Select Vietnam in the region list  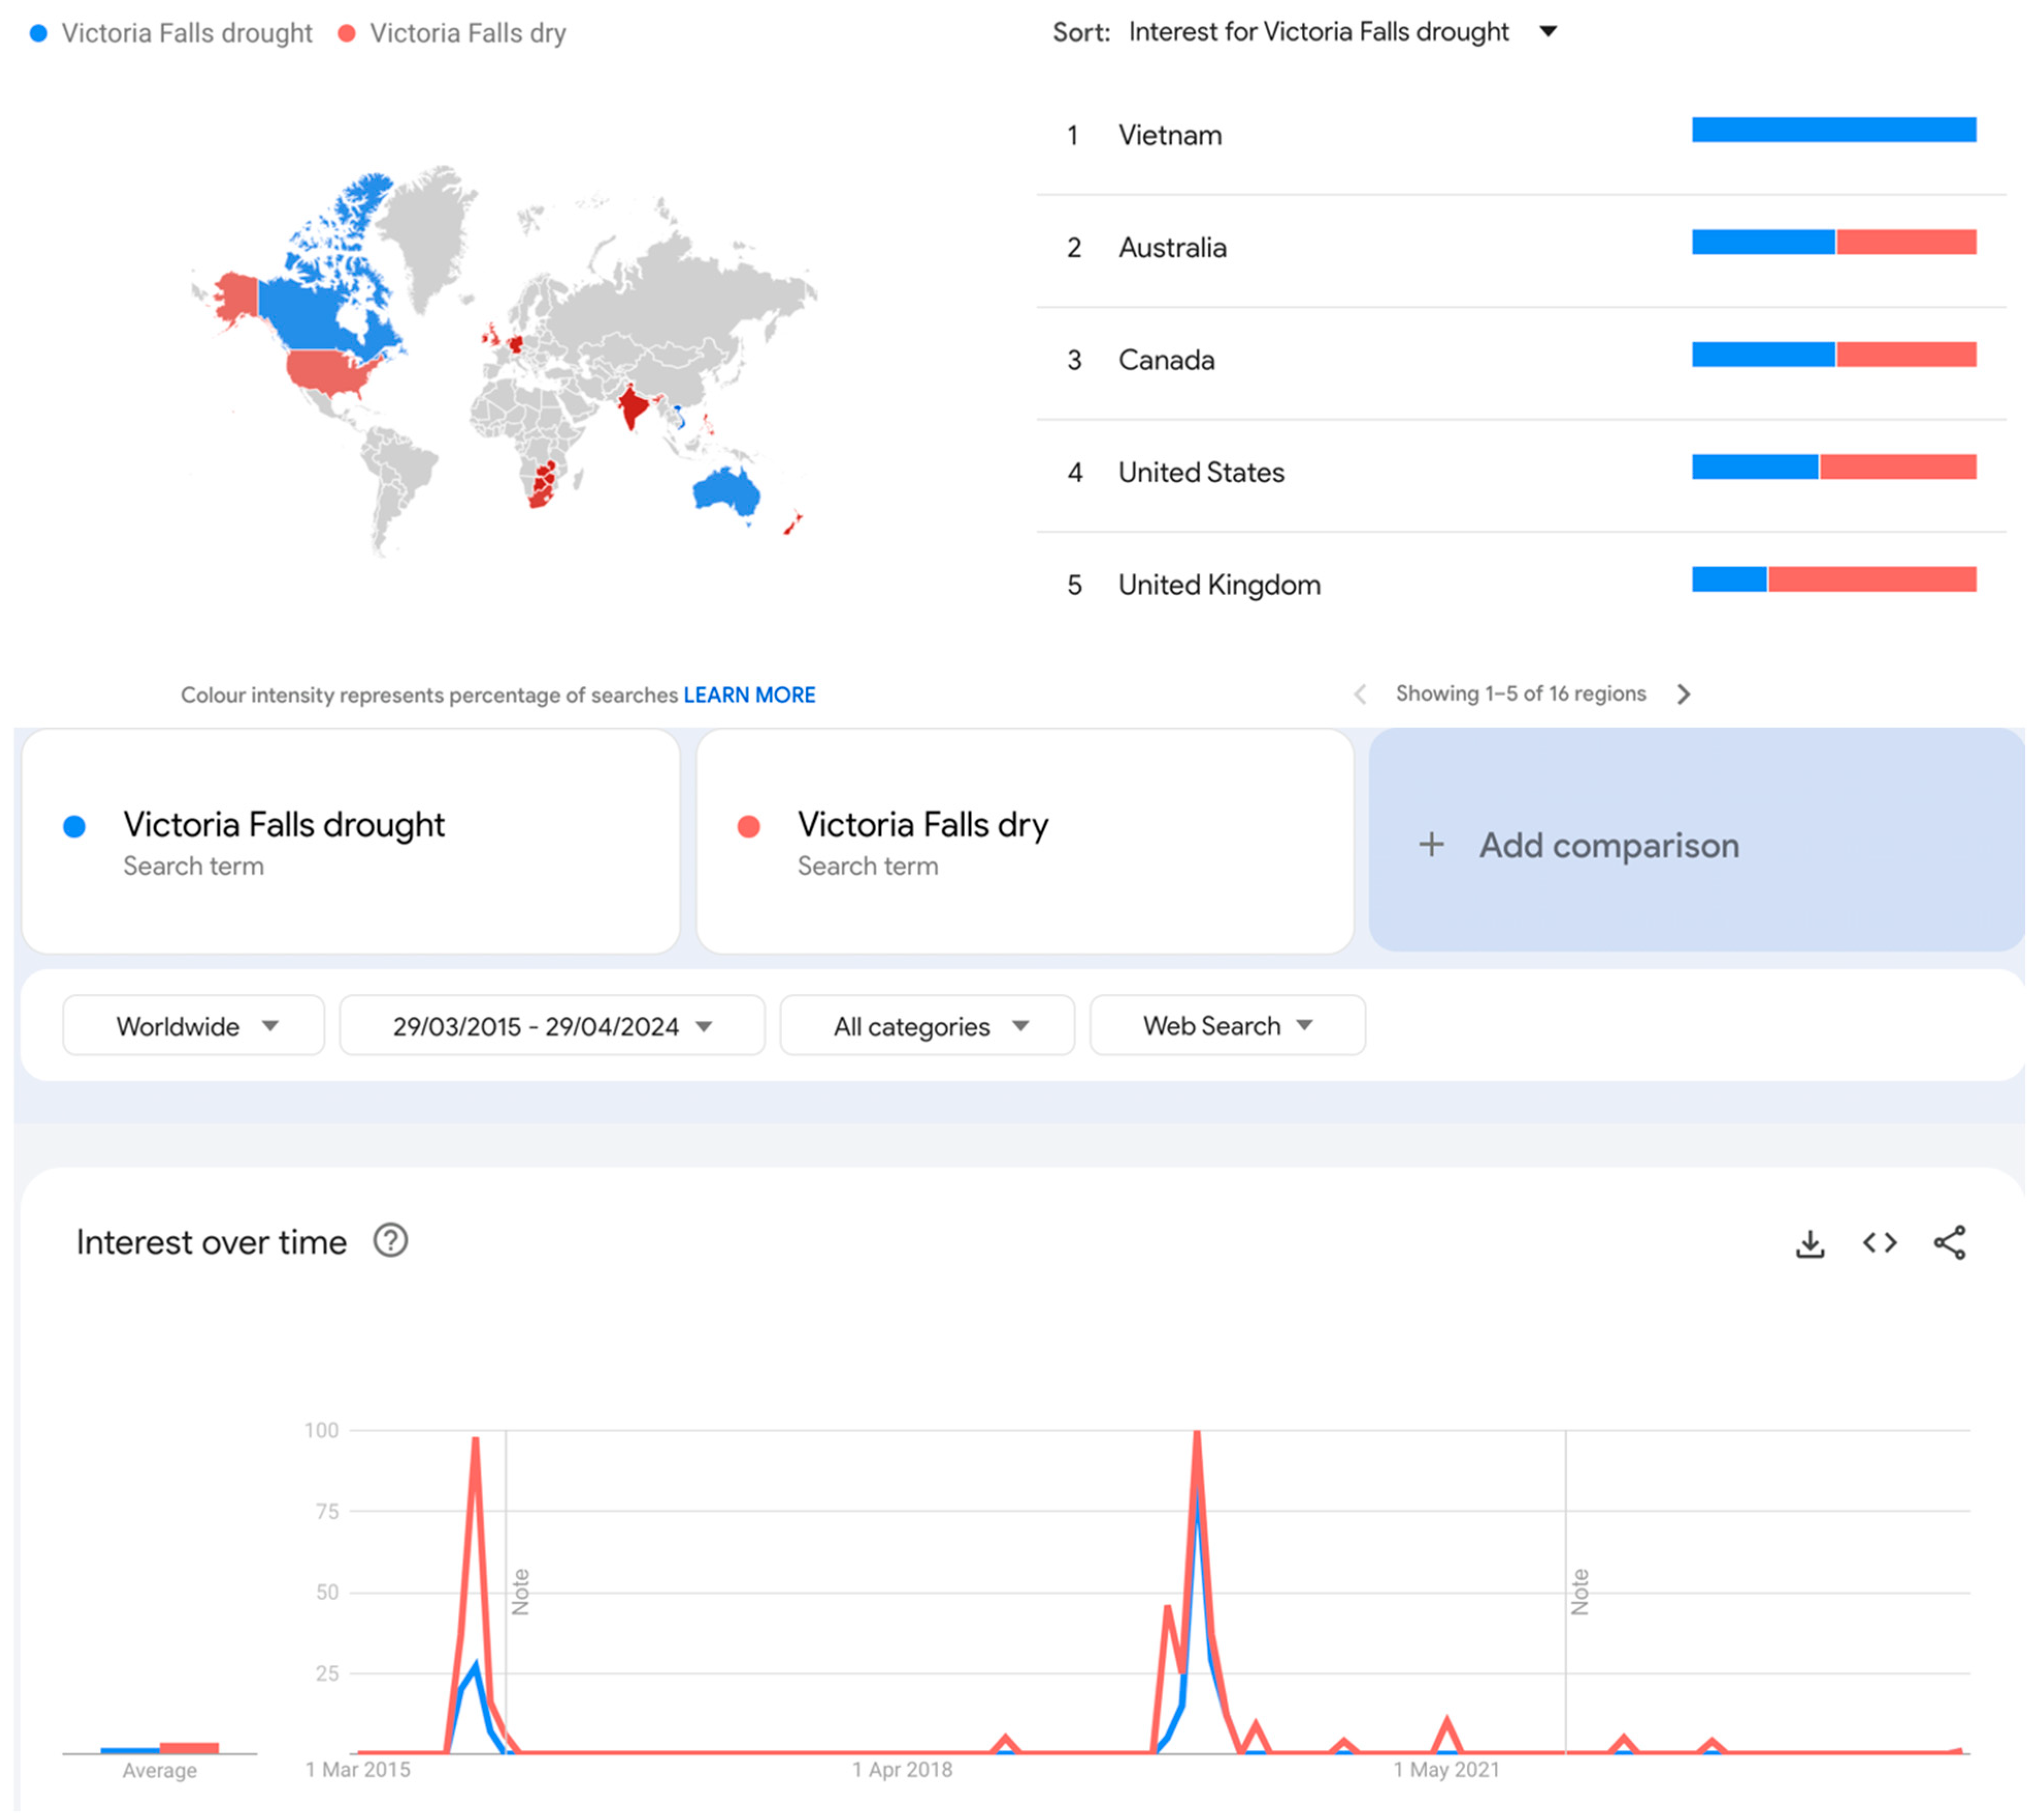coord(1170,135)
